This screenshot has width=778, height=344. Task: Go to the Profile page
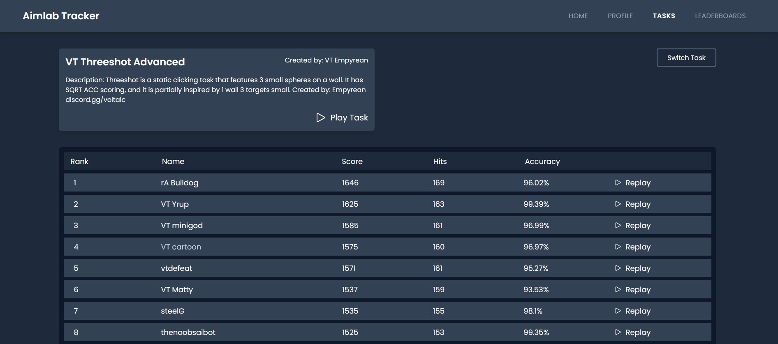(x=620, y=16)
